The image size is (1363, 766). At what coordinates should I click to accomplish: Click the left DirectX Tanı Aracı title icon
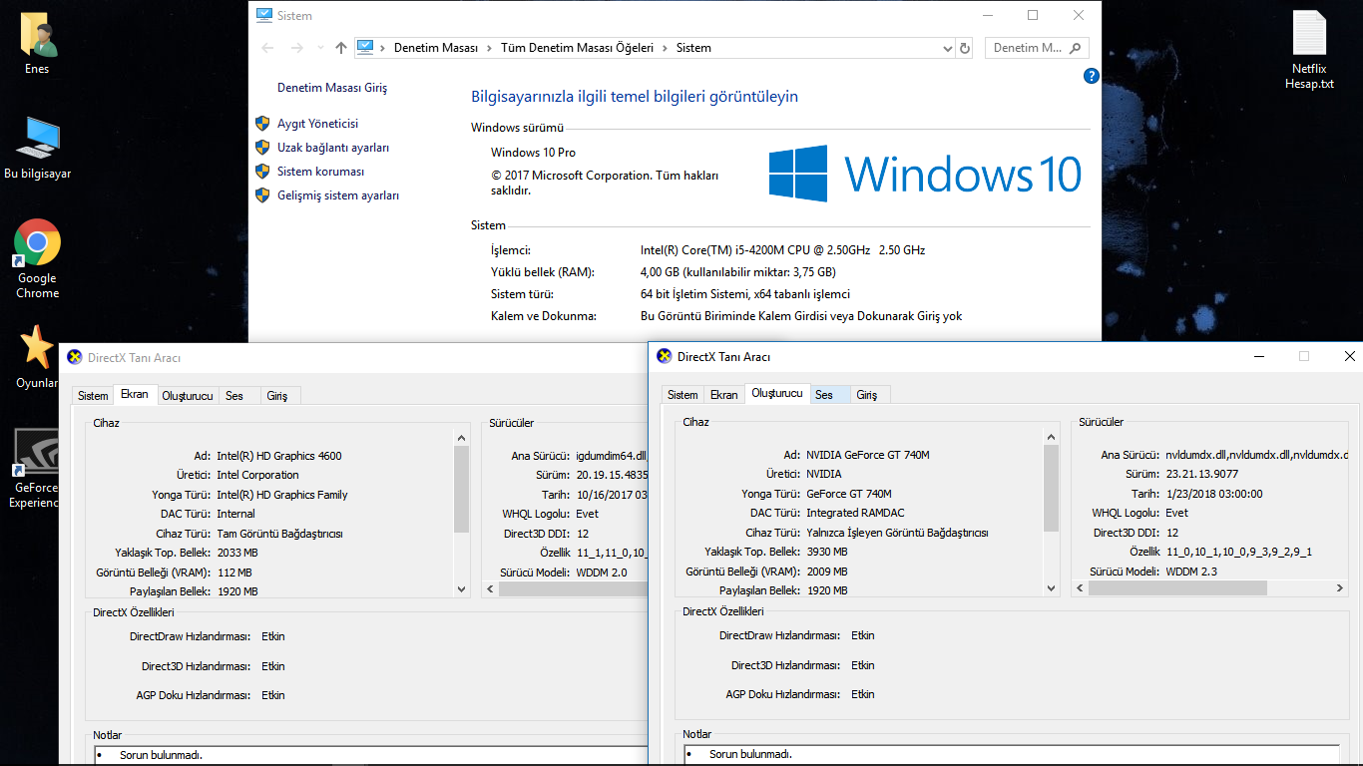[x=74, y=357]
